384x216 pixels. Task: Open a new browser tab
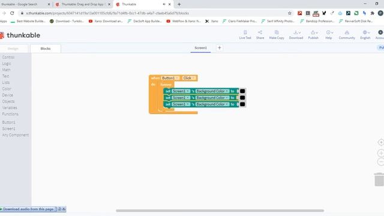coord(179,4)
